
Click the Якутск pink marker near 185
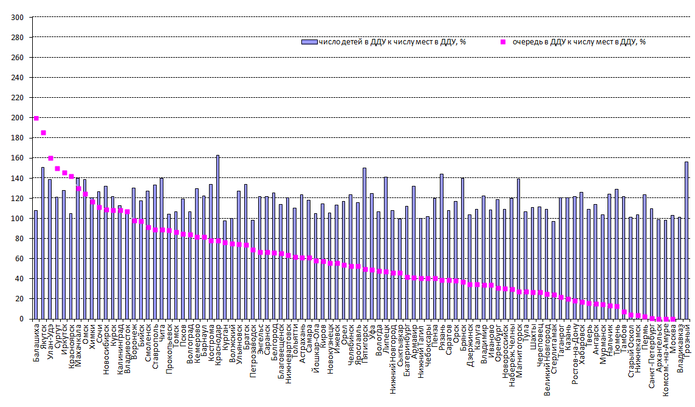[43, 132]
